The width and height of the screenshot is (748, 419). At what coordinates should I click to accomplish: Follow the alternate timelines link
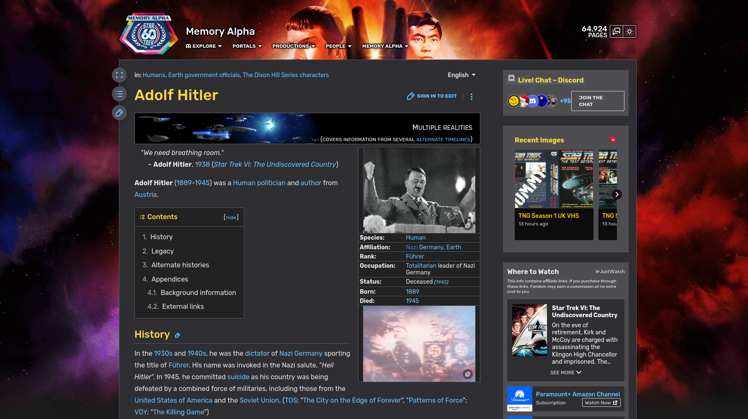443,140
